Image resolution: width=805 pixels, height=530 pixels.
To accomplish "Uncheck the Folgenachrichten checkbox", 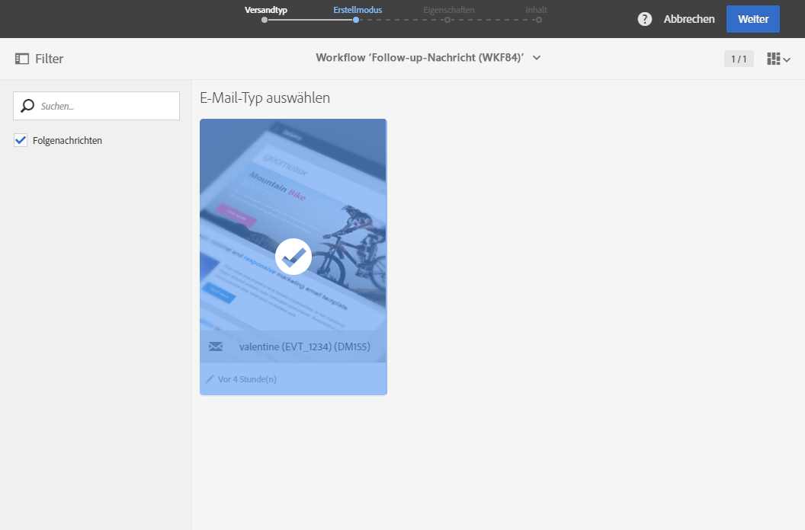I will click(21, 140).
